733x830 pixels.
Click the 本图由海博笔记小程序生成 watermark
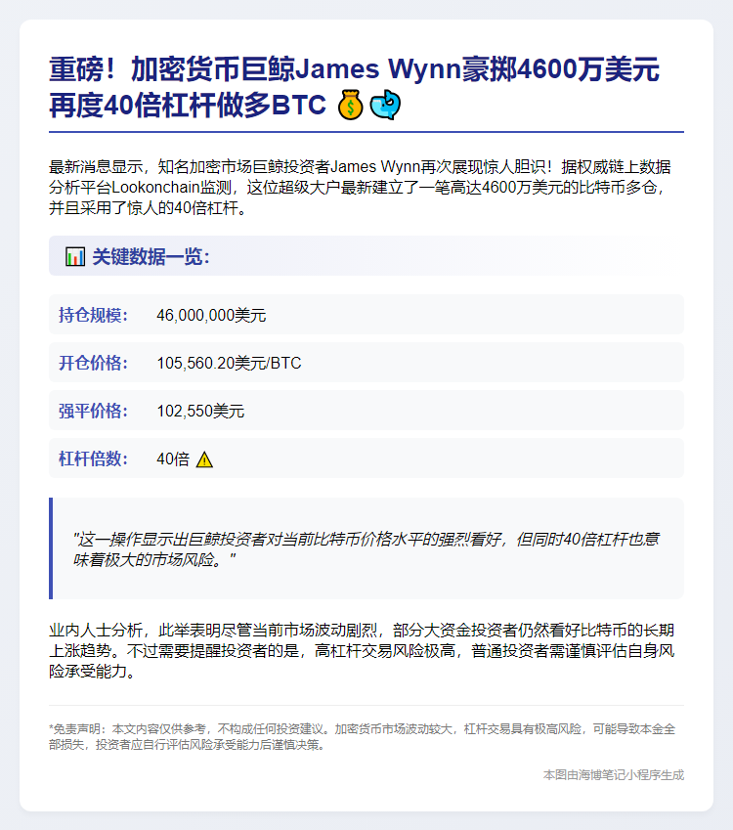pos(614,775)
